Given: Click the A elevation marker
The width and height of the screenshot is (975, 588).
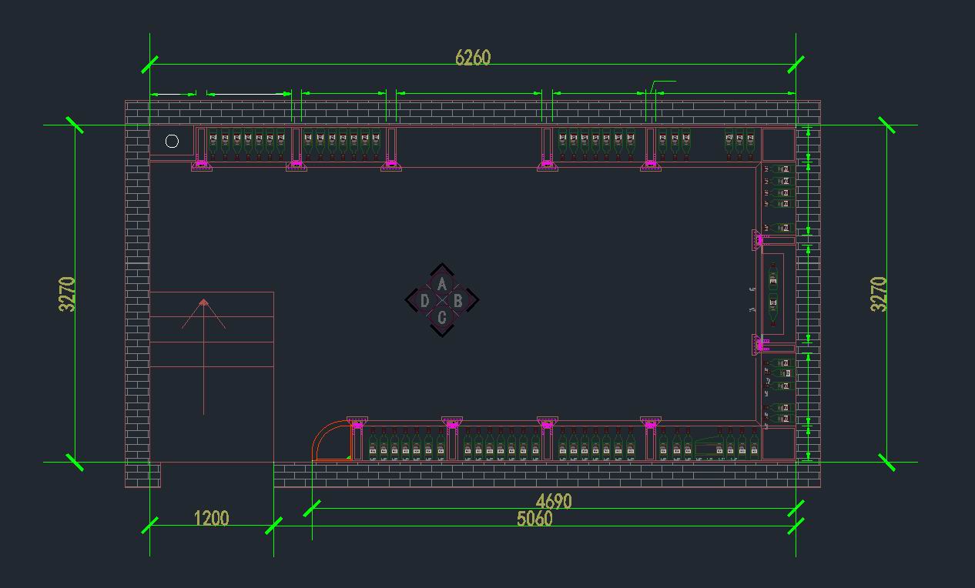Looking at the screenshot, I should (x=441, y=283).
